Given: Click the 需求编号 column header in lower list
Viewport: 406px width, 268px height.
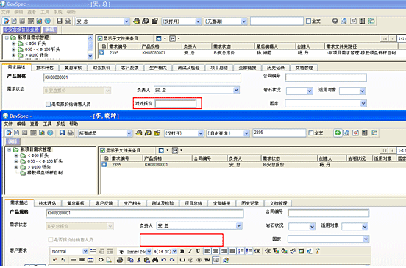Looking at the screenshot, I should (127, 158).
